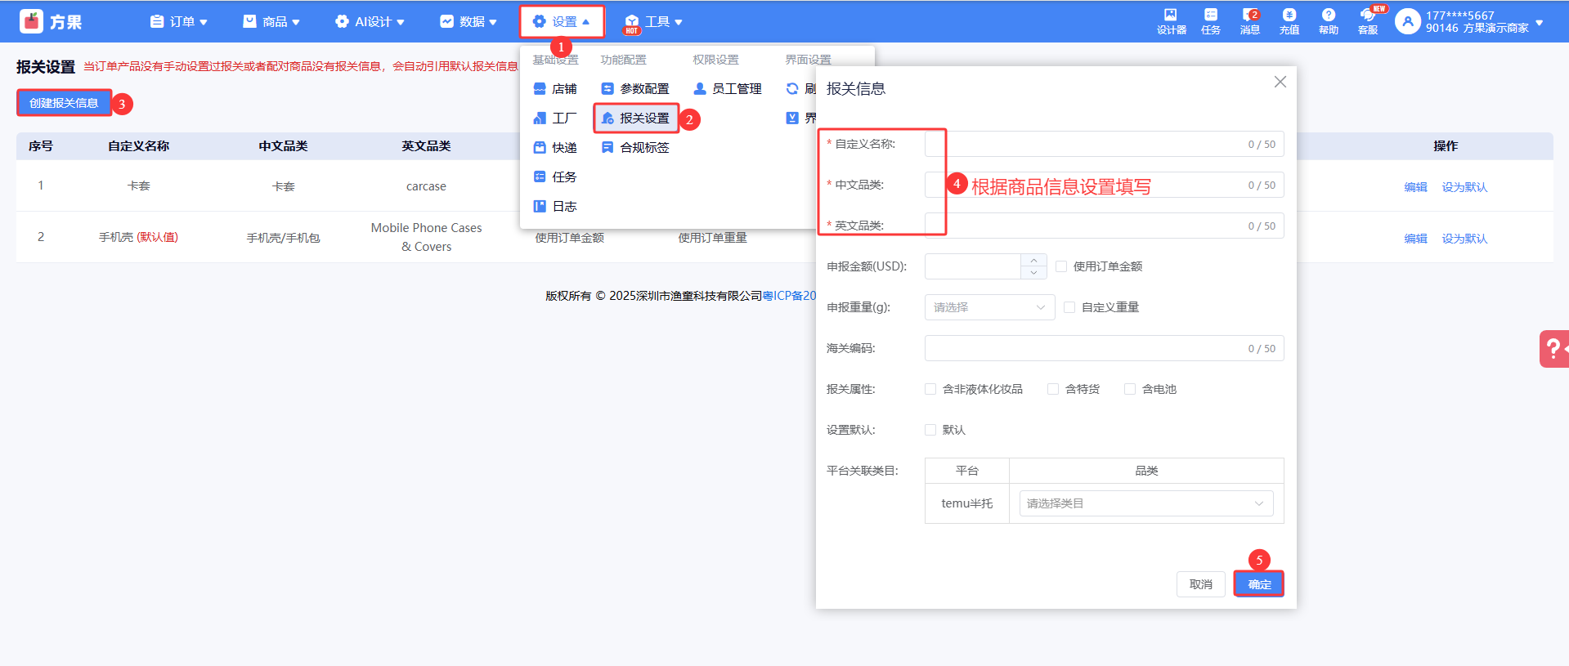
Task: Tick the 自定义重量 checkbox
Action: click(x=1069, y=307)
